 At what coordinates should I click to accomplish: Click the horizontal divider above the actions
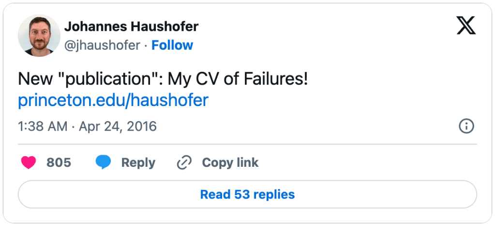coord(247,144)
